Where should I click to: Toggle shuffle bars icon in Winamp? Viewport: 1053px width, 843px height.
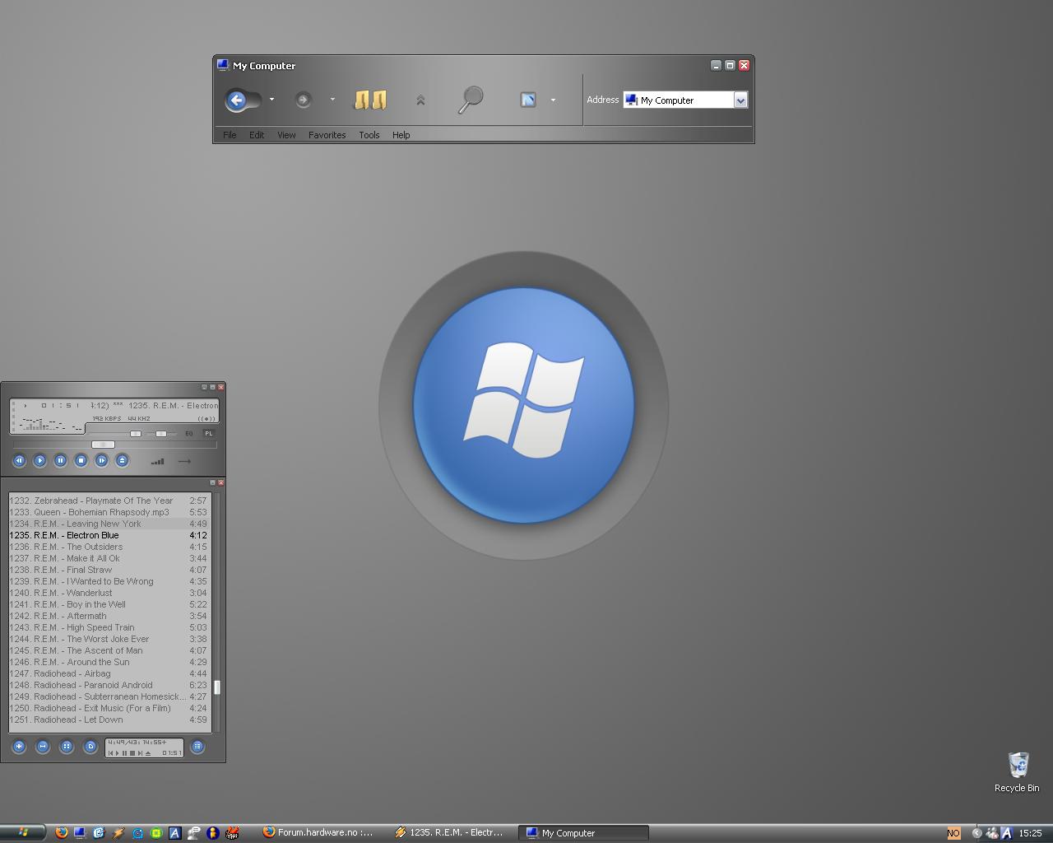pyautogui.click(x=158, y=462)
